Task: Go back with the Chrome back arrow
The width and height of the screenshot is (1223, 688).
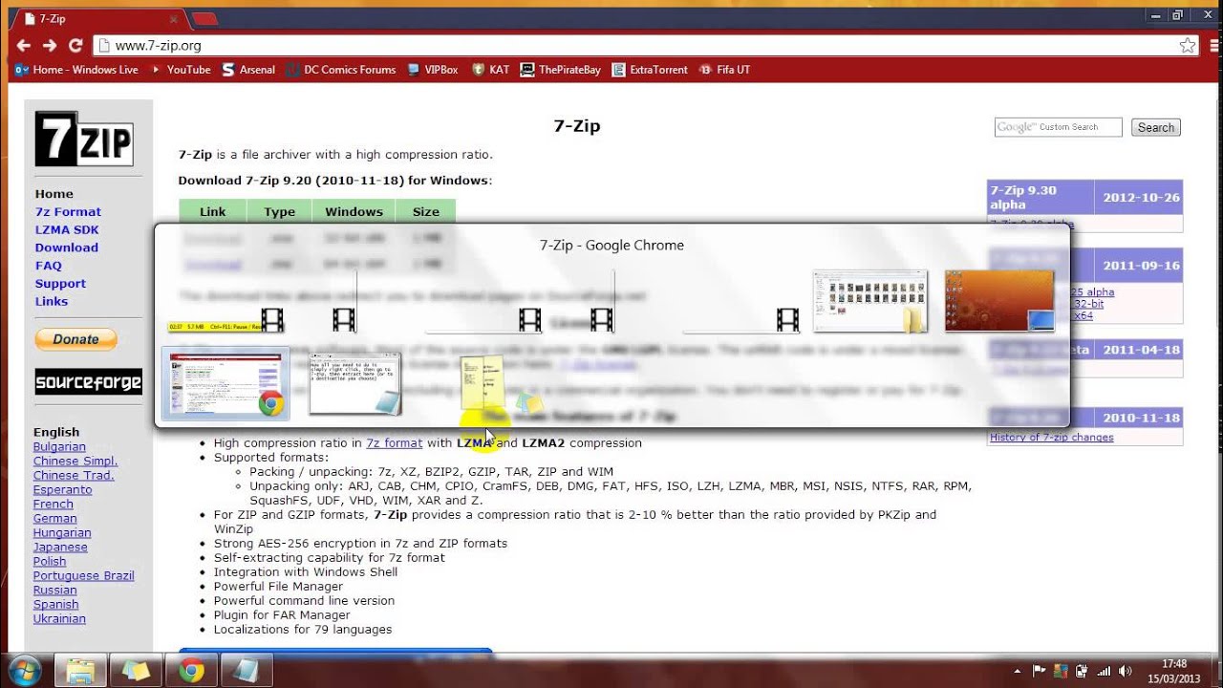Action: 24,45
